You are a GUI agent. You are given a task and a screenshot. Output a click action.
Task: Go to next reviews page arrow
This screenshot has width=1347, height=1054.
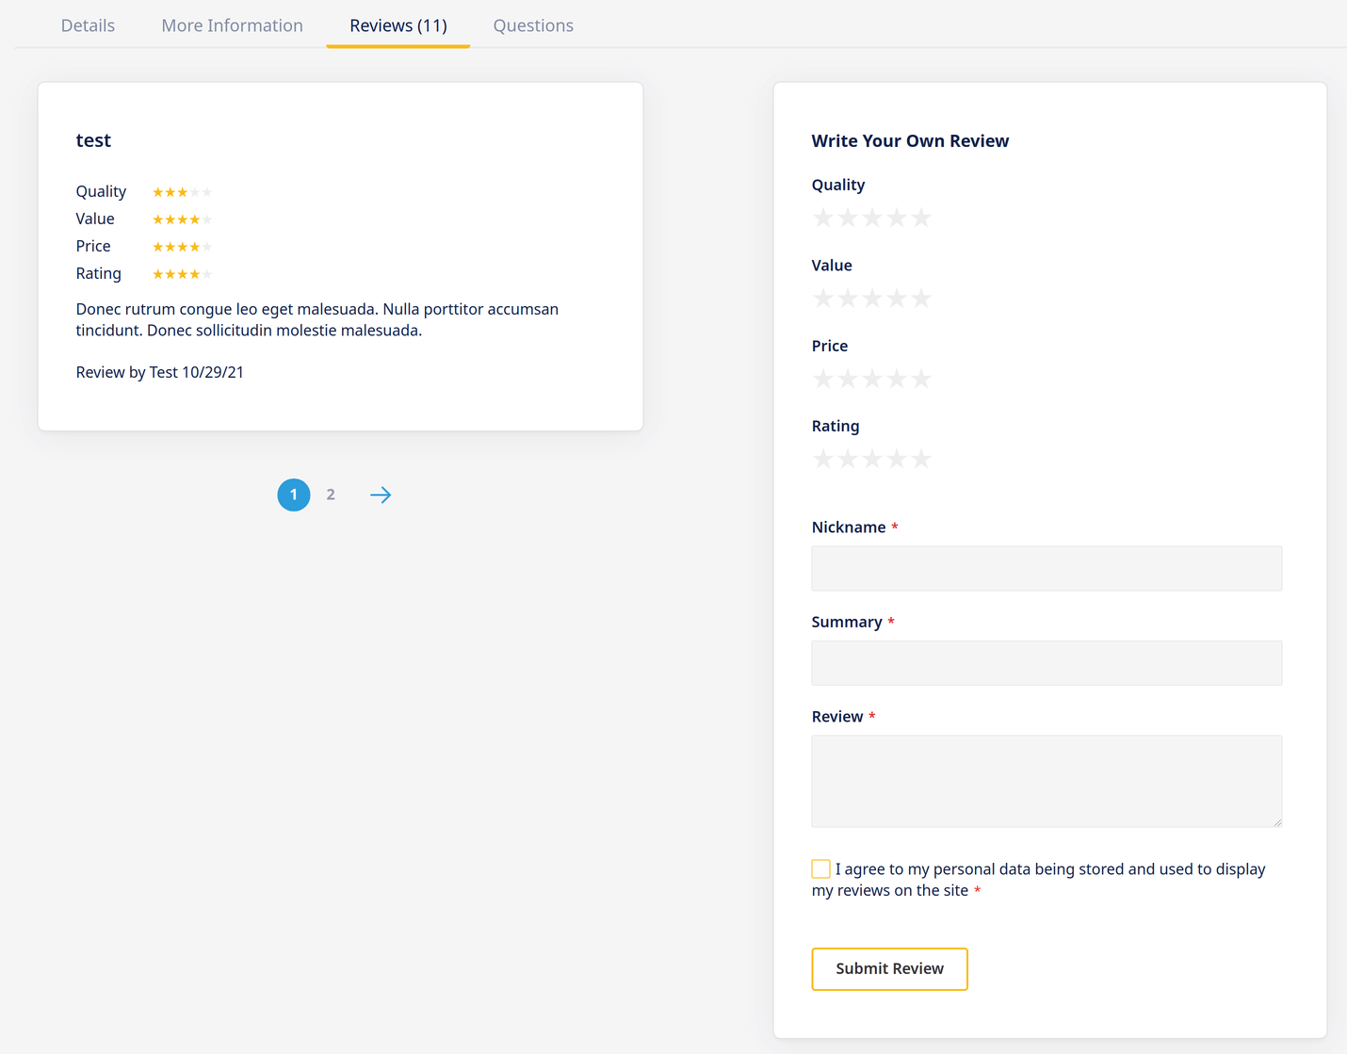click(x=381, y=495)
